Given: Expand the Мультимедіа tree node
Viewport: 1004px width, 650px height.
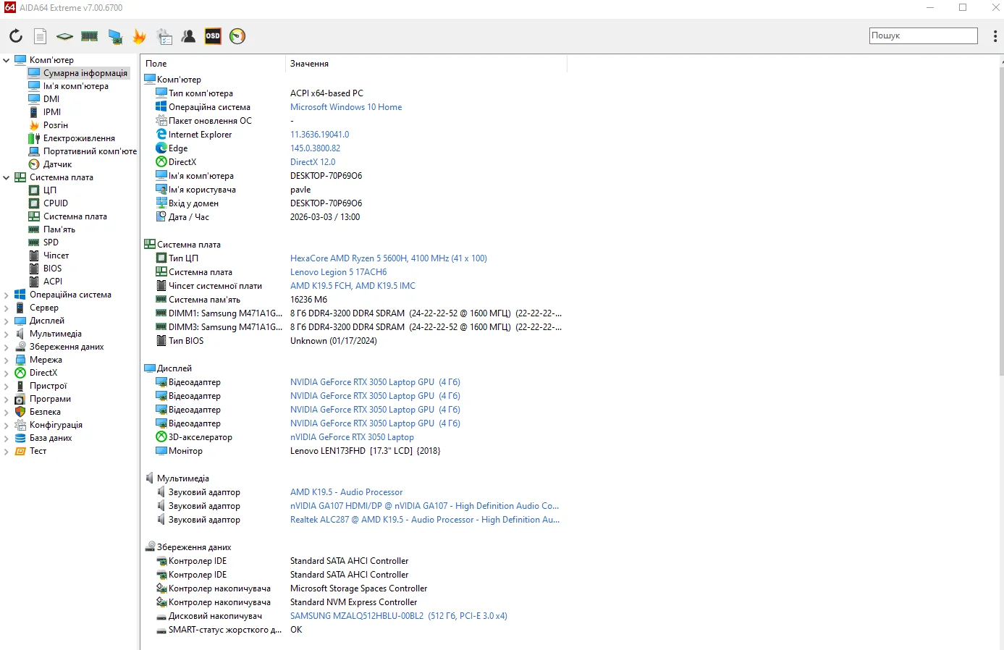Looking at the screenshot, I should click(7, 334).
